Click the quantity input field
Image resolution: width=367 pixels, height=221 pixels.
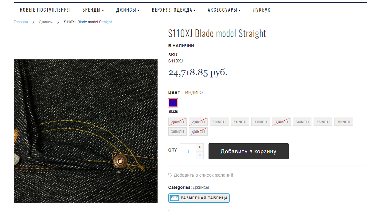click(x=188, y=151)
